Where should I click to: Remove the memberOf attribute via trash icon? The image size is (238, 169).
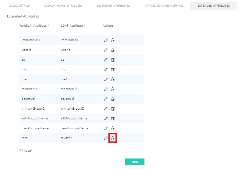click(113, 89)
